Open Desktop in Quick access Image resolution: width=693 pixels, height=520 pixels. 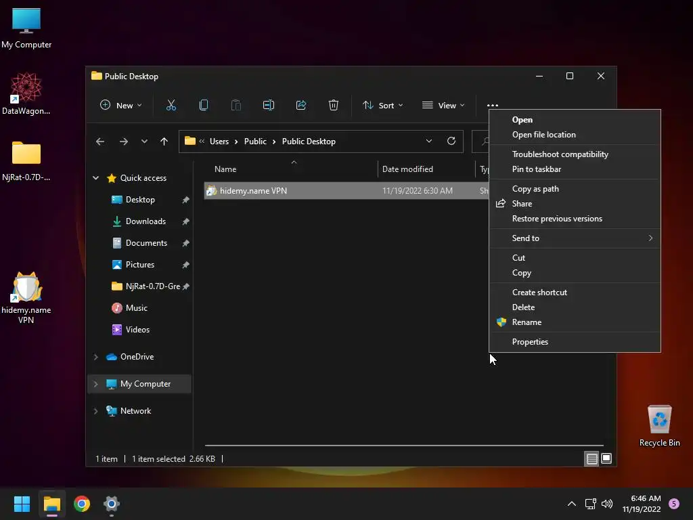(x=140, y=200)
